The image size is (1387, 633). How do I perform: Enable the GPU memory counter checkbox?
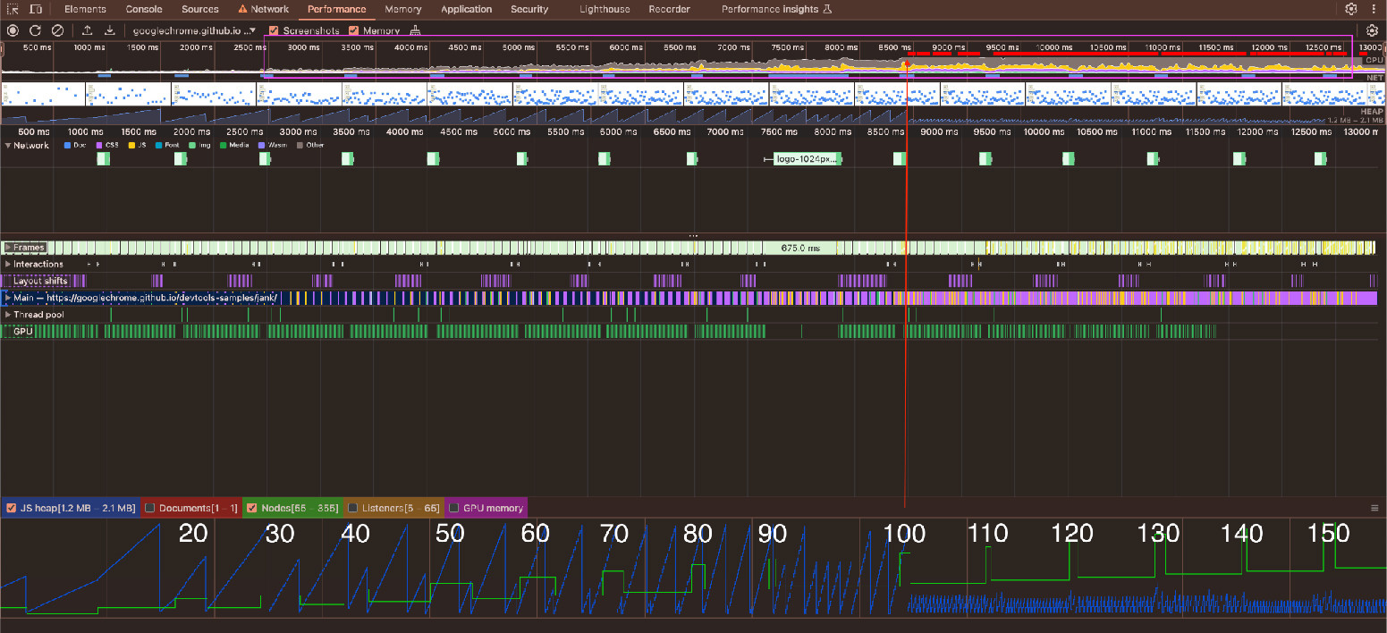pyautogui.click(x=453, y=508)
